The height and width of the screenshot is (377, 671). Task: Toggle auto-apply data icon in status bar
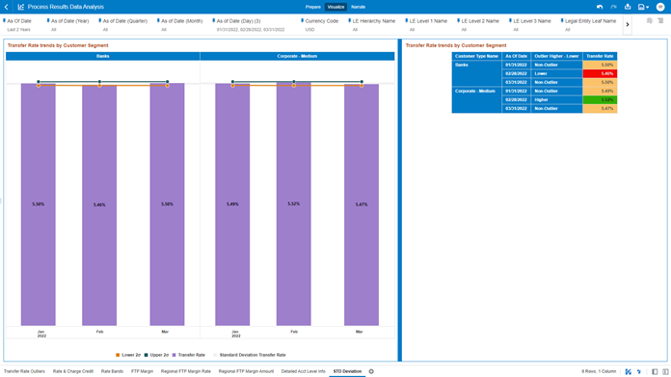(629, 372)
